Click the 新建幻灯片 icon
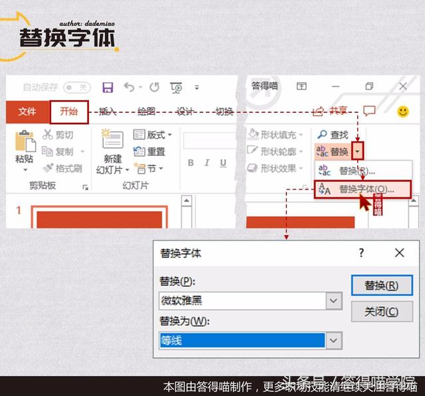The image size is (425, 396). pyautogui.click(x=113, y=140)
